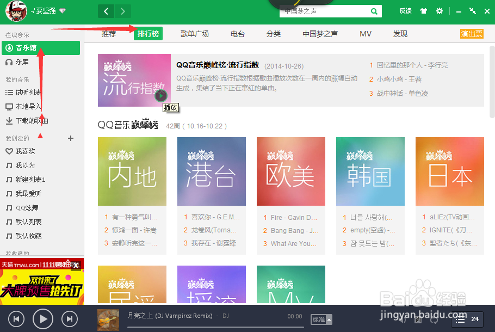Image resolution: width=495 pixels, height=332 pixels.
Task: Click the volume speaker icon
Action: (402, 319)
